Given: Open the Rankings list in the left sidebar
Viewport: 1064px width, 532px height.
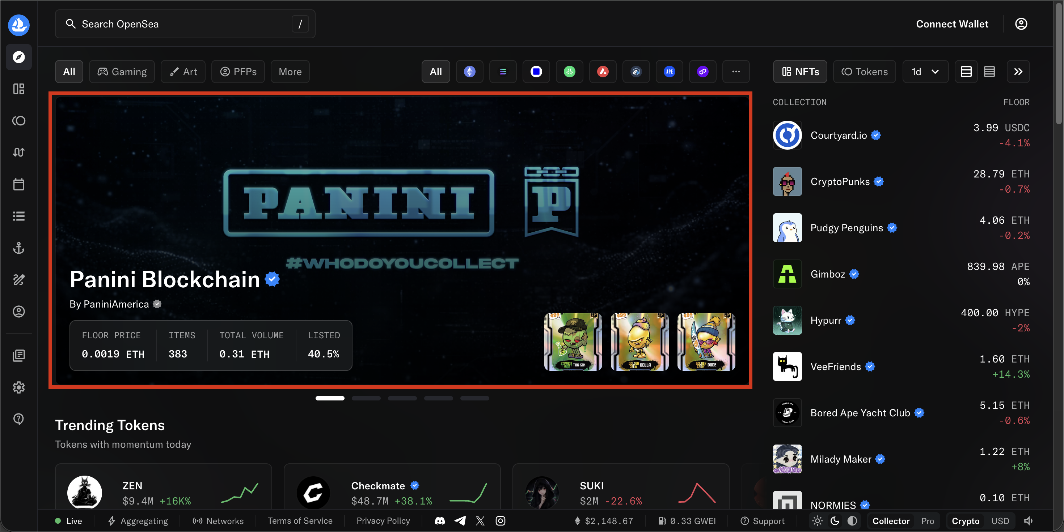Looking at the screenshot, I should click(x=18, y=216).
